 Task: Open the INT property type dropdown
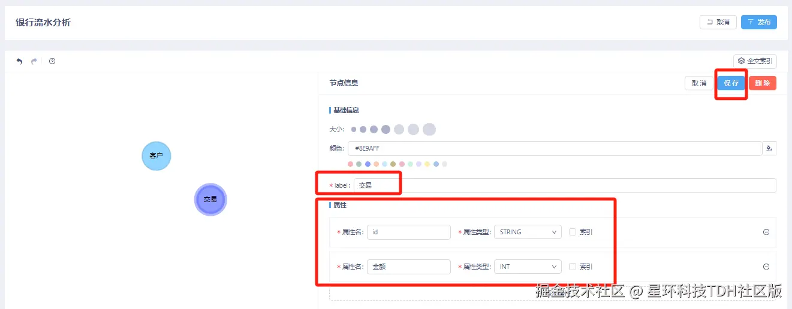click(x=528, y=267)
